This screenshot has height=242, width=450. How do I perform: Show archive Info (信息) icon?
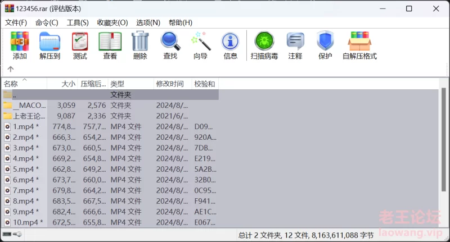pos(230,42)
